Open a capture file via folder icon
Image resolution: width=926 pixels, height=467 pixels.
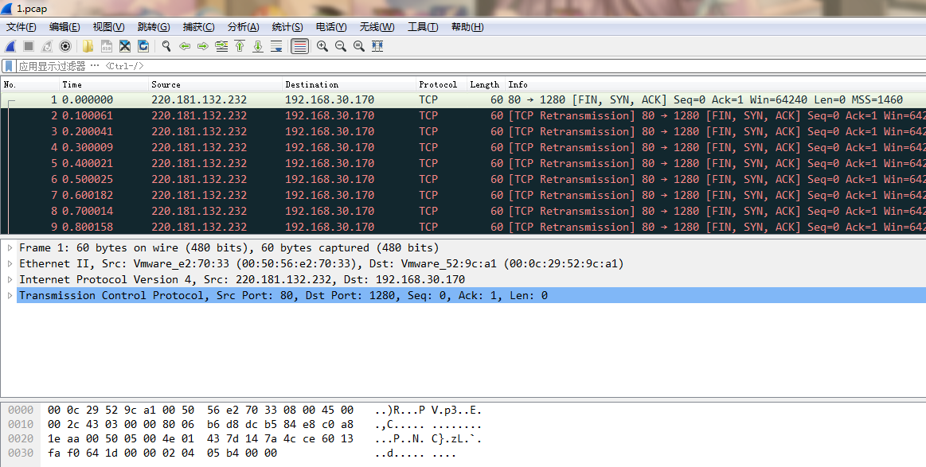pos(88,46)
